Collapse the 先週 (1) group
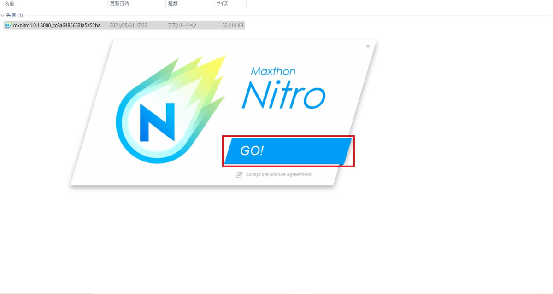 coord(2,15)
